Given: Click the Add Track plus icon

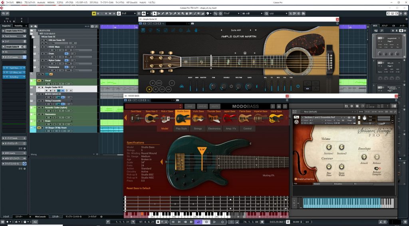Looking at the screenshot, I should [32, 26].
